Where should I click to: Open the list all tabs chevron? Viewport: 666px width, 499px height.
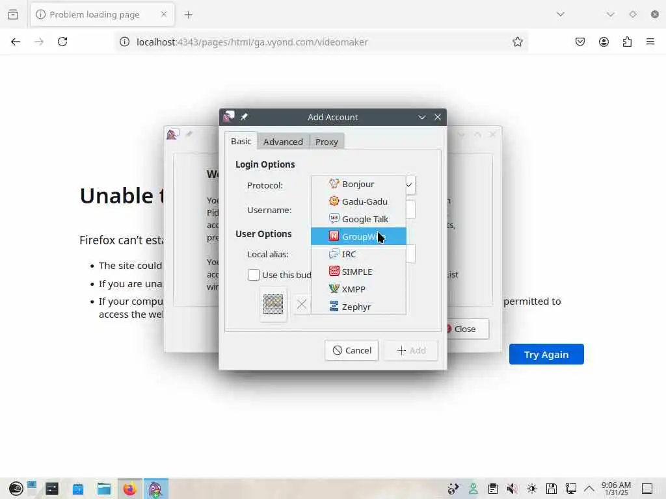click(561, 14)
